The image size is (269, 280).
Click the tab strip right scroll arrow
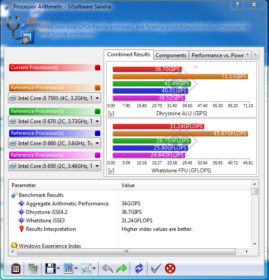[256, 54]
